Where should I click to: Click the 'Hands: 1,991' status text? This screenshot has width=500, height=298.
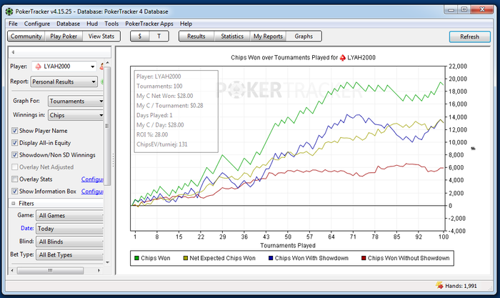click(461, 286)
